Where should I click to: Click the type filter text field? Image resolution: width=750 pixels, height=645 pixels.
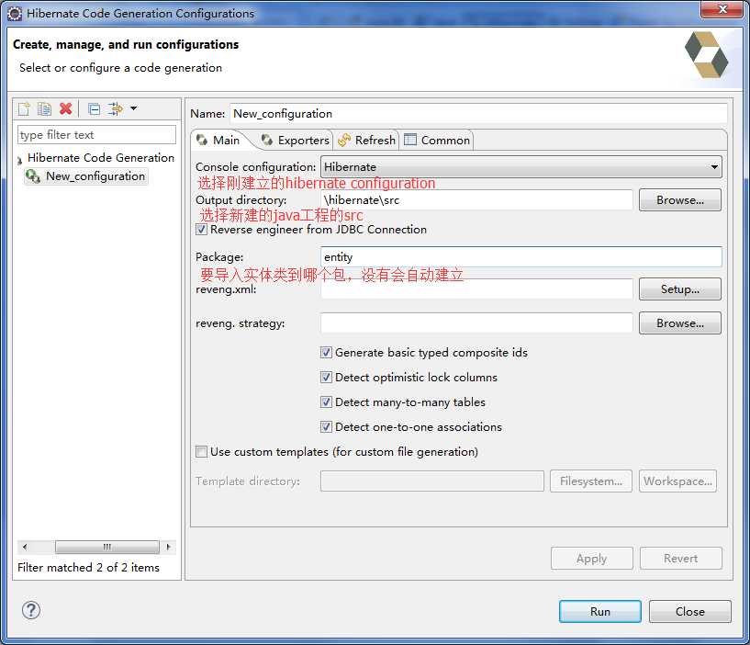pos(97,135)
